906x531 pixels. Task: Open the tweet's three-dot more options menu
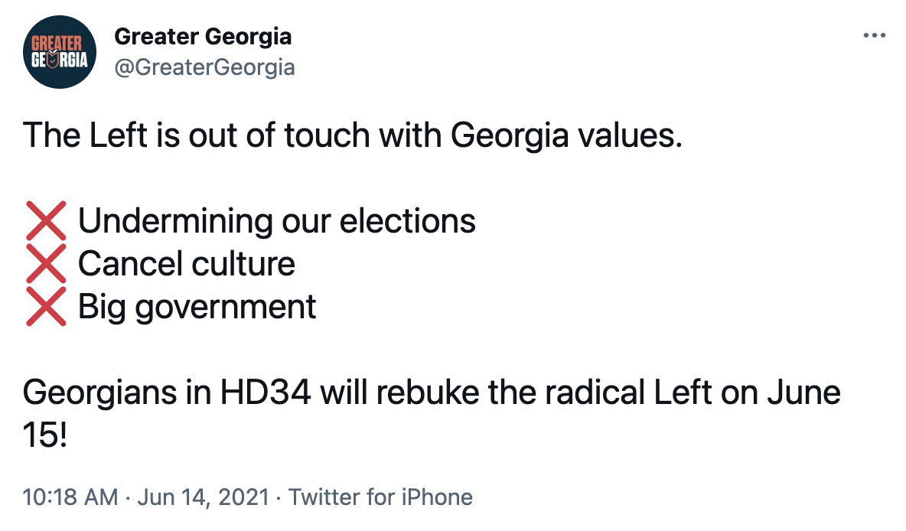point(873,36)
